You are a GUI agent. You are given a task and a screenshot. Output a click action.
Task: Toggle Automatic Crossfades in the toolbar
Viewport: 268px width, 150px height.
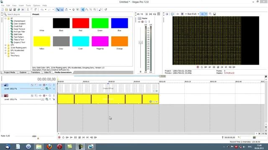click(x=62, y=10)
